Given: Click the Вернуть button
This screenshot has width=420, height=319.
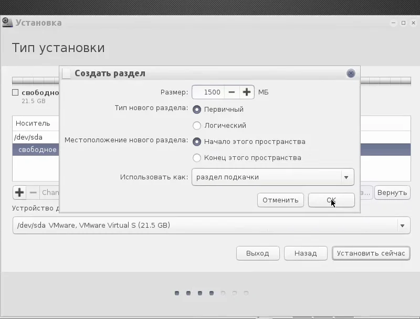Looking at the screenshot, I should [392, 193].
